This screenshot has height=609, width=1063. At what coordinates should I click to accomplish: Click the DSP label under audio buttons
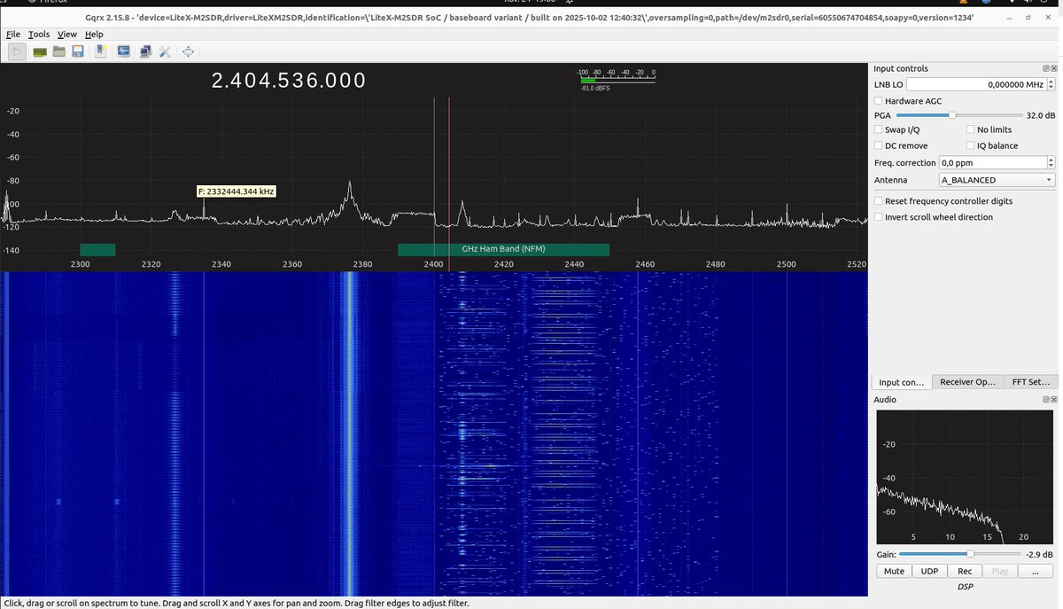(965, 587)
